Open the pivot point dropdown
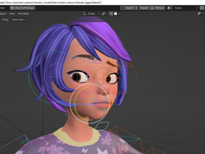The height and width of the screenshot is (154, 205). pyautogui.click(x=104, y=14)
